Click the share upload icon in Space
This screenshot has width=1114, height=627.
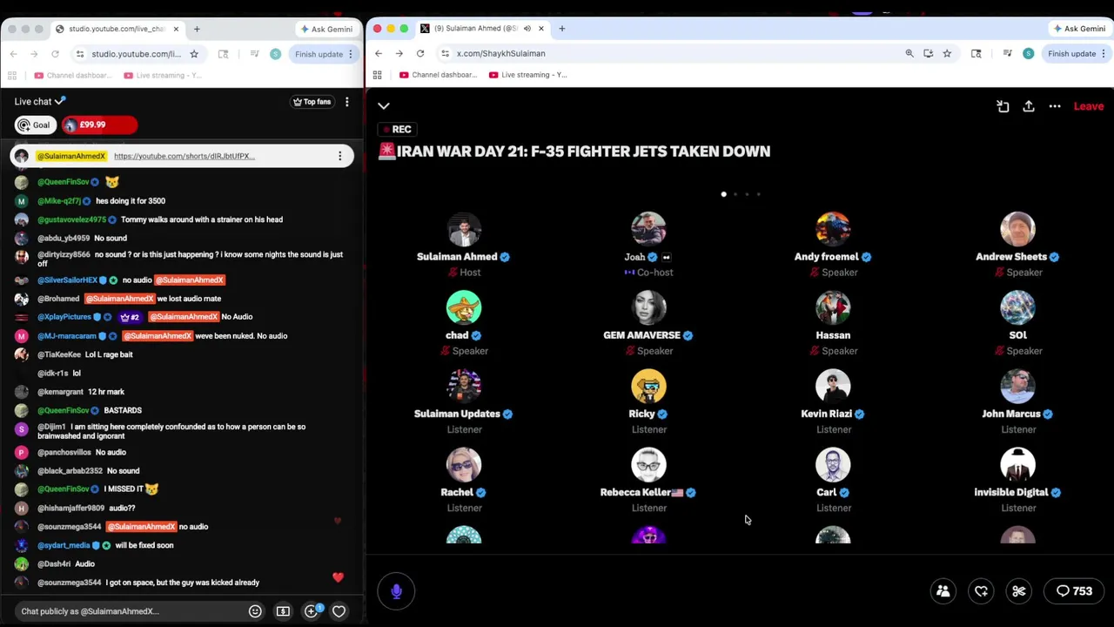point(1029,106)
